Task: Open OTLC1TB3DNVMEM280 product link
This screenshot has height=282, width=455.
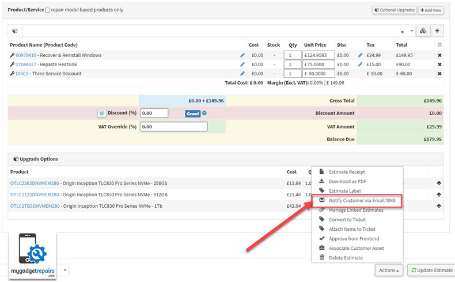Action: [35, 206]
